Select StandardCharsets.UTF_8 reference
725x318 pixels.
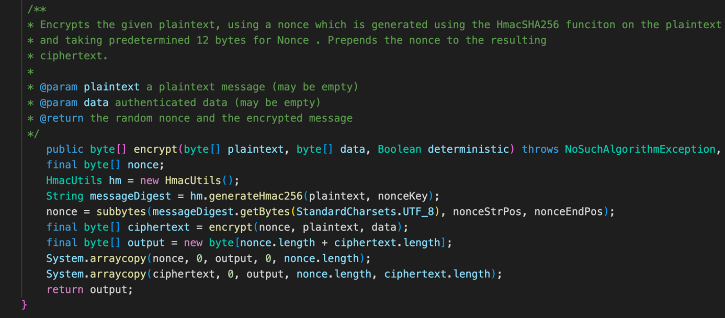[366, 211]
